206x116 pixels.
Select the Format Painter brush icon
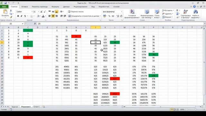[11, 17]
